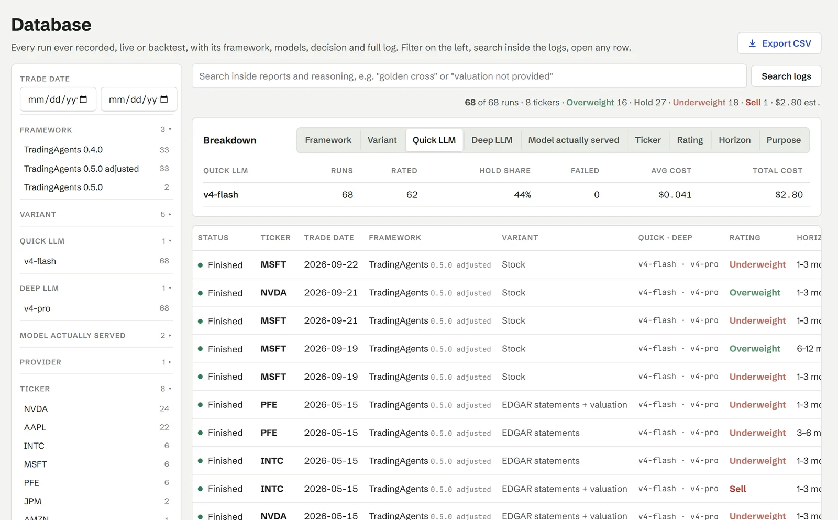The width and height of the screenshot is (838, 520).
Task: Focus the log search input field
Action: (469, 76)
